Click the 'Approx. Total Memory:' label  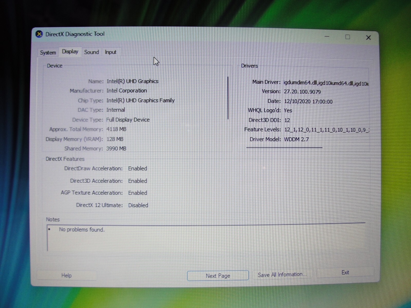[76, 129]
